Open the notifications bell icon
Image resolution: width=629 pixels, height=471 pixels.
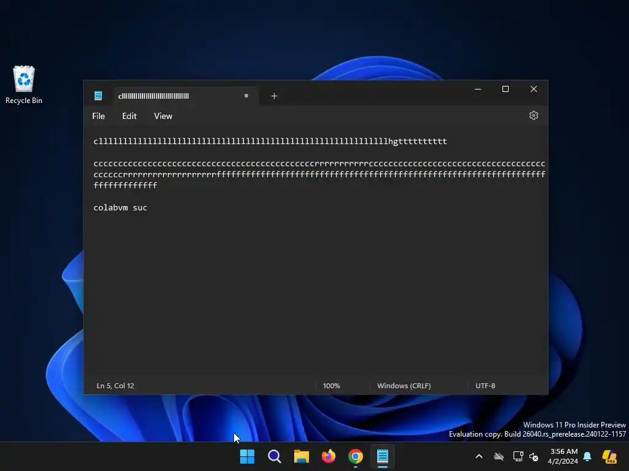click(587, 456)
